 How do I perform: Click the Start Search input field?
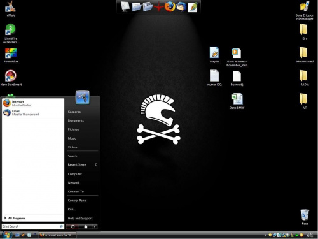(33, 226)
